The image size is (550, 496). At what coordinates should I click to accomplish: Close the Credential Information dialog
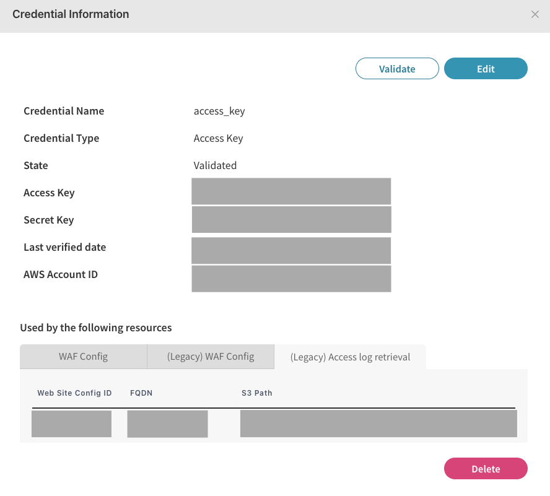pos(535,14)
